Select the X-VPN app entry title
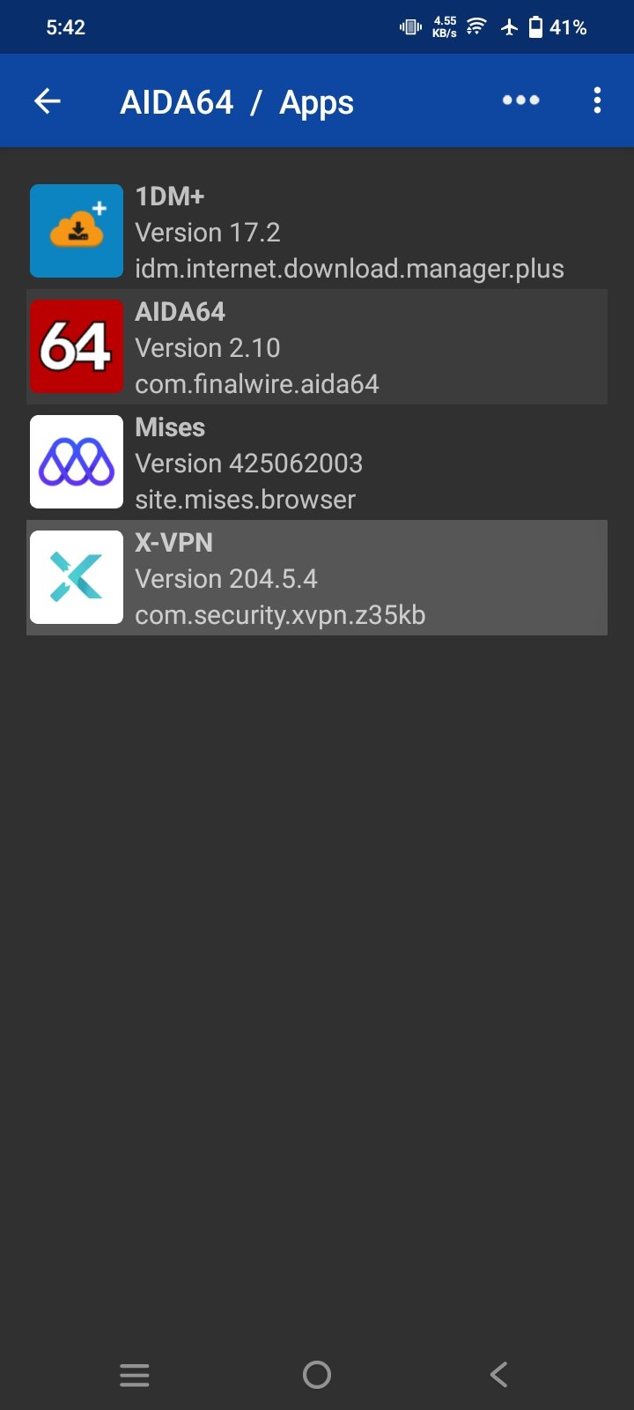Viewport: 634px width, 1410px height. [174, 543]
